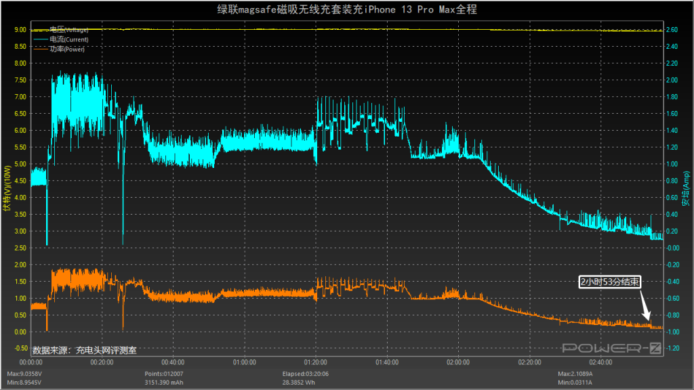694x390 pixels.
Task: Click the 安培(Amp) right axis title
Action: click(686, 189)
